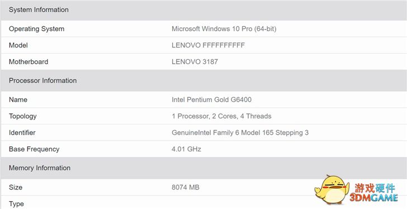Viewport: 407px width, 209px height.
Task: Click the Memory Information section header
Action: pyautogui.click(x=203, y=168)
